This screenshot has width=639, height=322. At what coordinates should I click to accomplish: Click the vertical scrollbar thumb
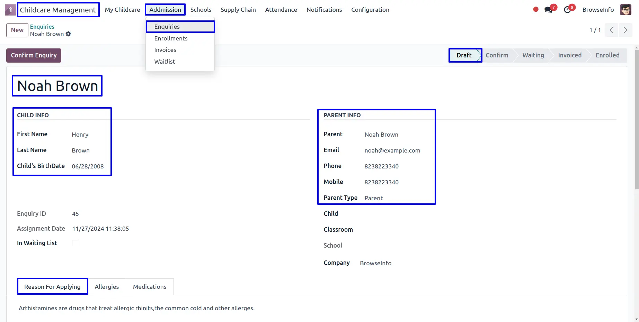click(x=637, y=118)
